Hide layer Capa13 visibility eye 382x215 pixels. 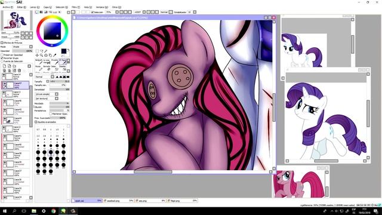tap(4, 93)
